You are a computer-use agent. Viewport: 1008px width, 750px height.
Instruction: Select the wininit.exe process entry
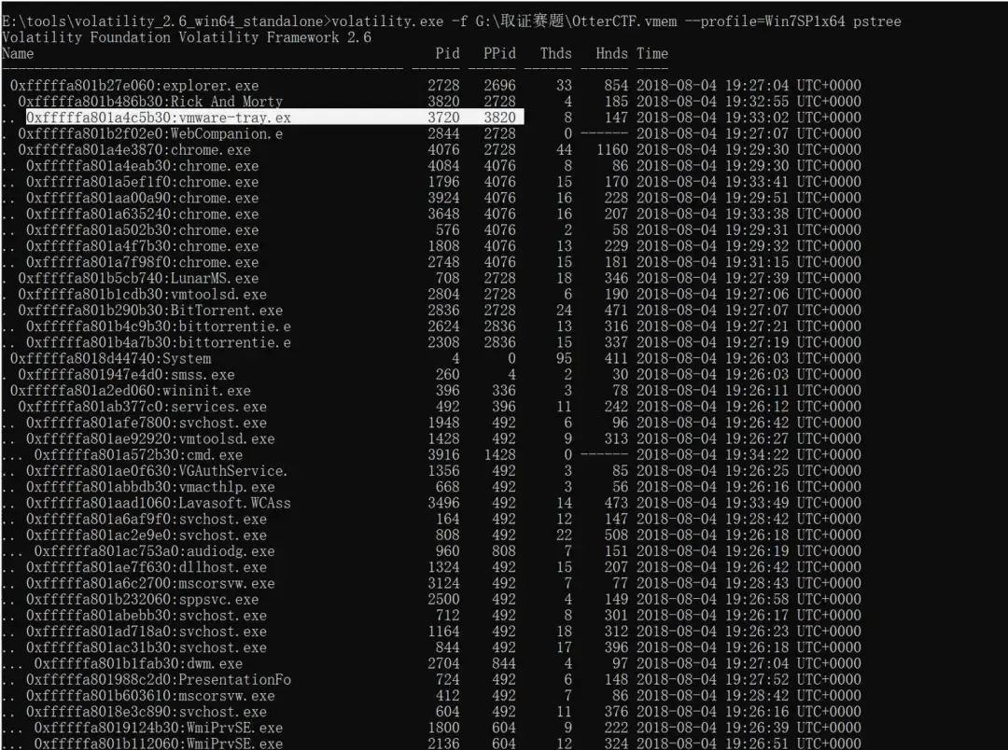point(130,391)
